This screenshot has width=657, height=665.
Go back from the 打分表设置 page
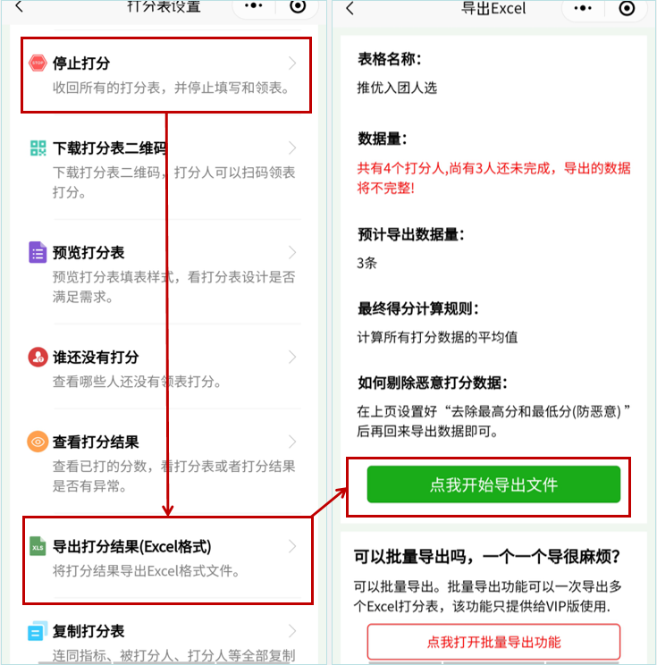pos(19,6)
